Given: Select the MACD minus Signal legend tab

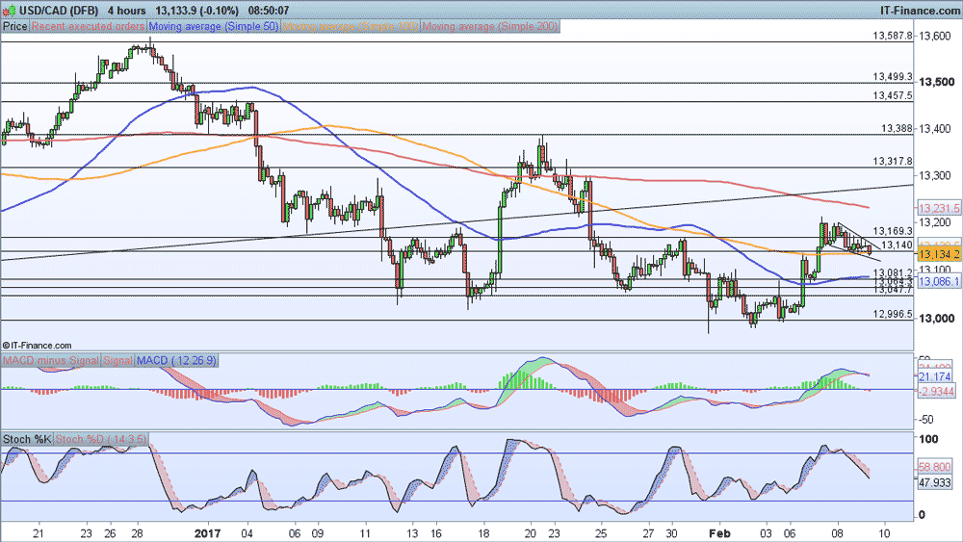Looking at the screenshot, I should pos(51,360).
